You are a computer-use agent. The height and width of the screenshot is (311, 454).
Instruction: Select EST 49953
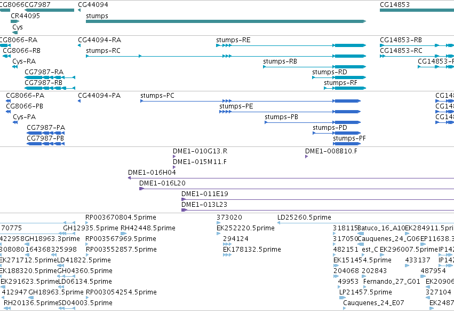click(340, 287)
